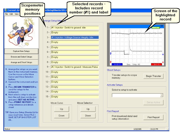The image size is (182, 134).
Task: Select the Empty row at position 11
Action: tap(75, 77)
